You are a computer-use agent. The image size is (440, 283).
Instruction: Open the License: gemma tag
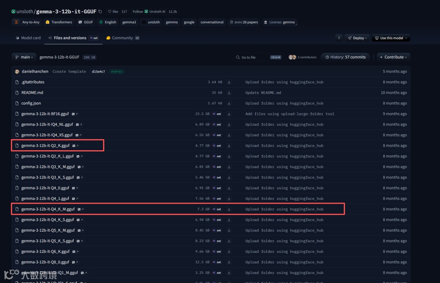279,22
